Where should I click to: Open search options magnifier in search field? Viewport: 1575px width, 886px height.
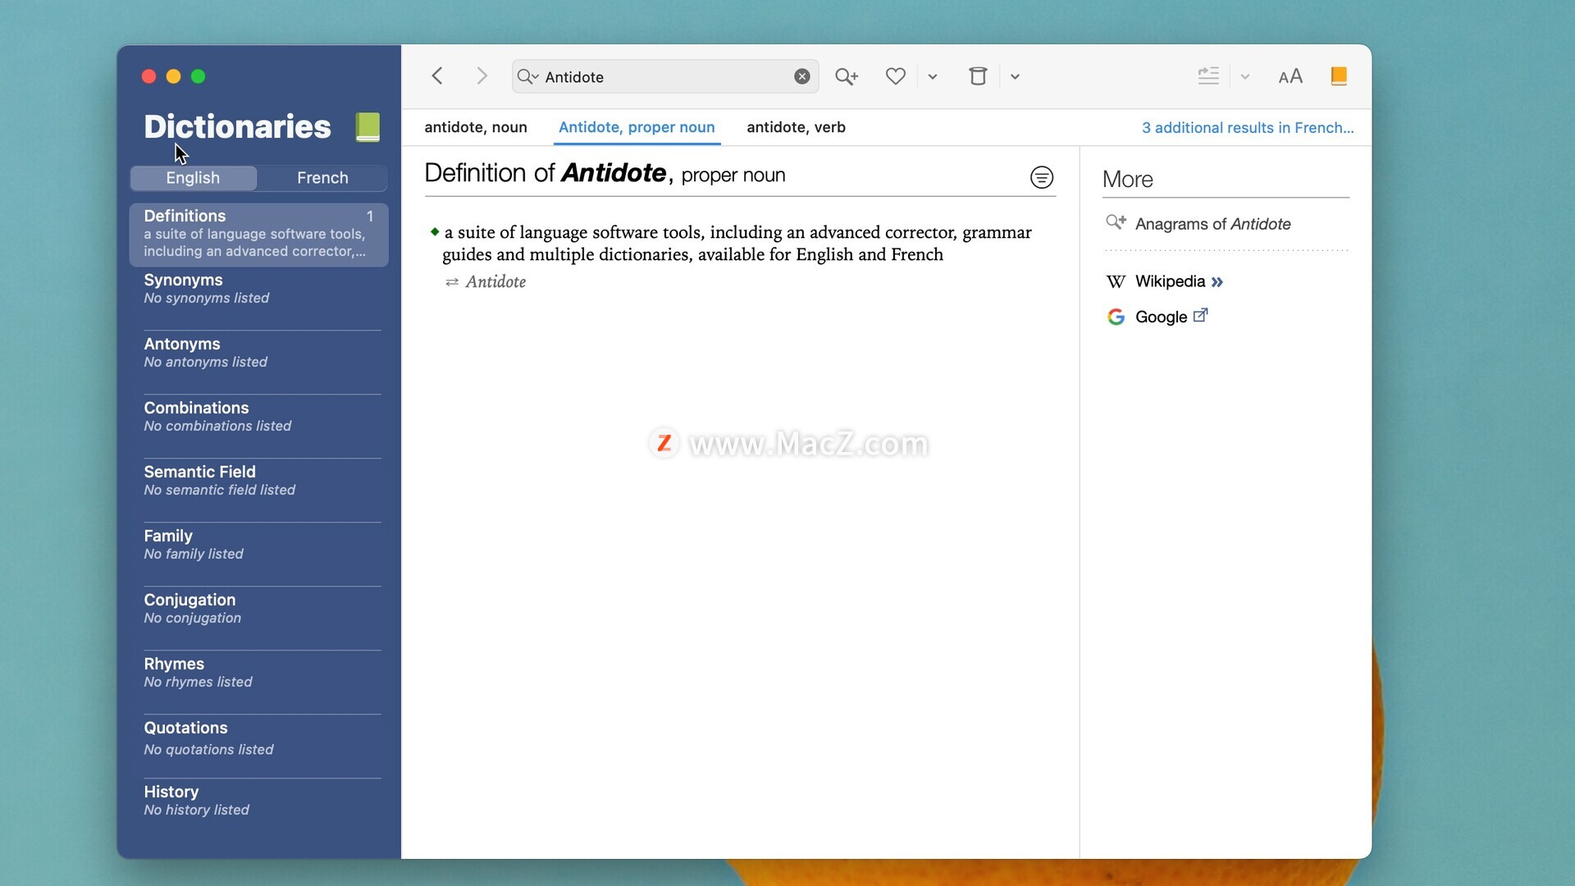click(527, 76)
